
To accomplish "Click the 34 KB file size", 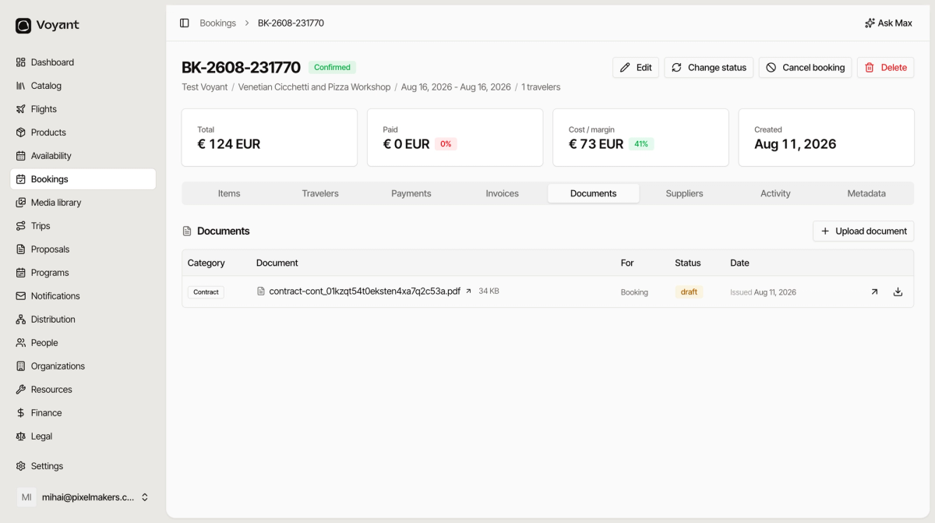I will tap(489, 292).
